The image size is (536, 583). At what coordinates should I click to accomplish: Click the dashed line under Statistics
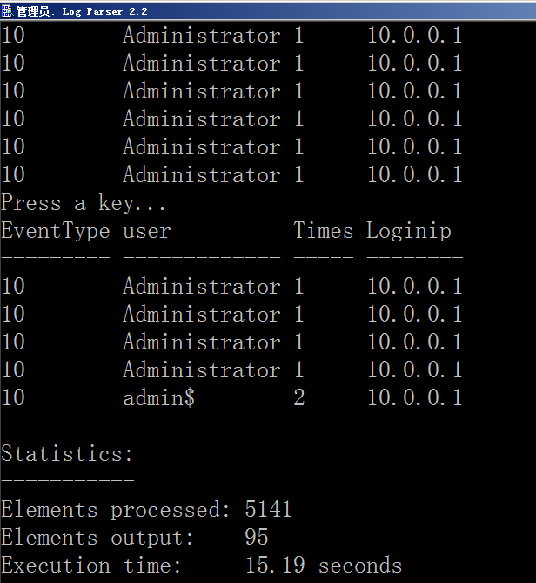coord(67,479)
